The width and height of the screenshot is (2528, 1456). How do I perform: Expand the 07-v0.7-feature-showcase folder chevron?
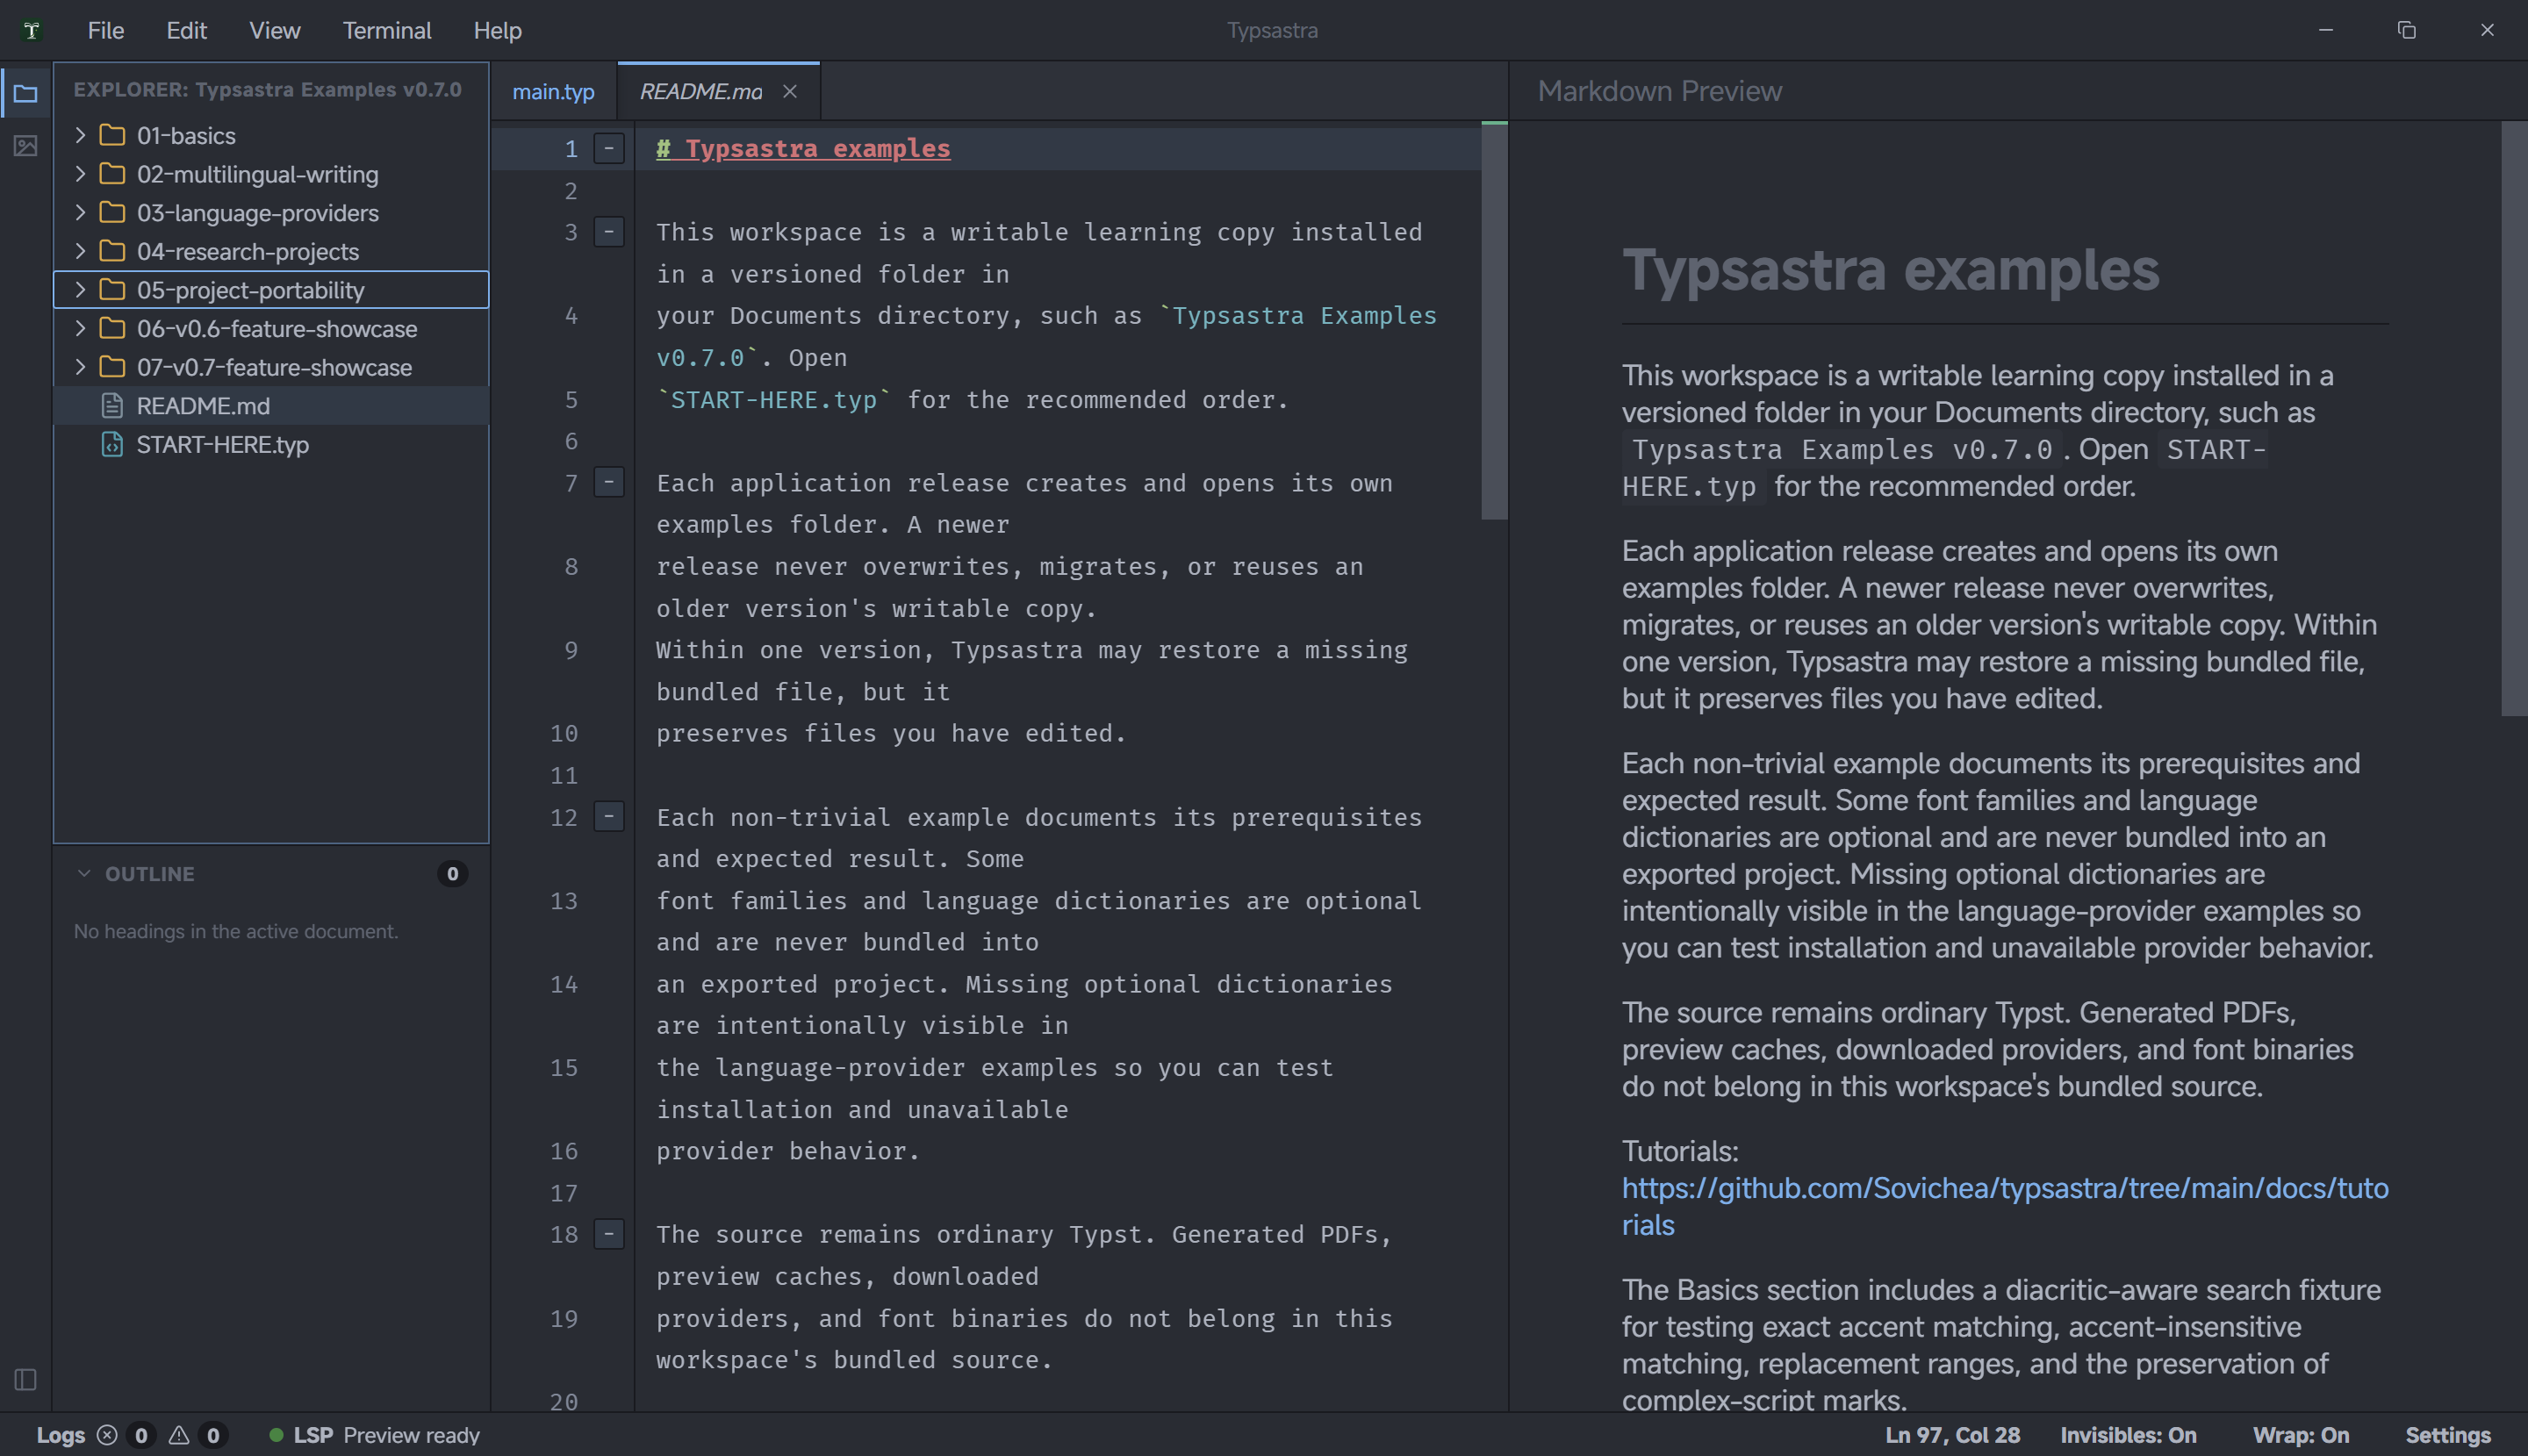tap(81, 367)
